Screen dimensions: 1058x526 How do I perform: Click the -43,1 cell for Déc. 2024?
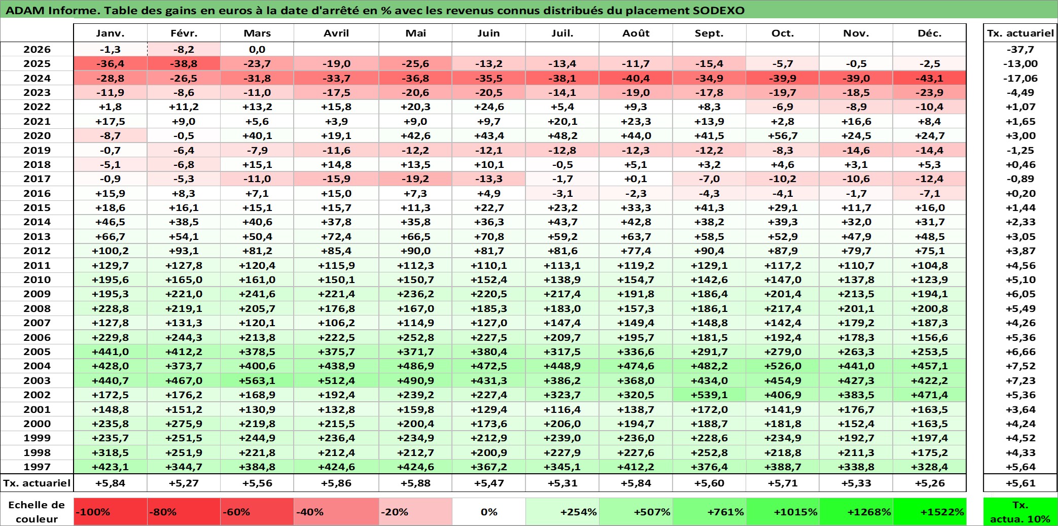930,78
